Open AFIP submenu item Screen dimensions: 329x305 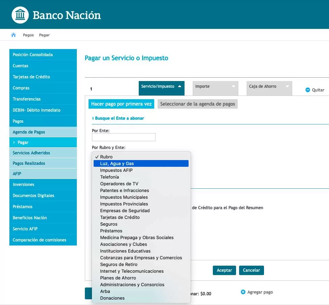[x=43, y=174]
